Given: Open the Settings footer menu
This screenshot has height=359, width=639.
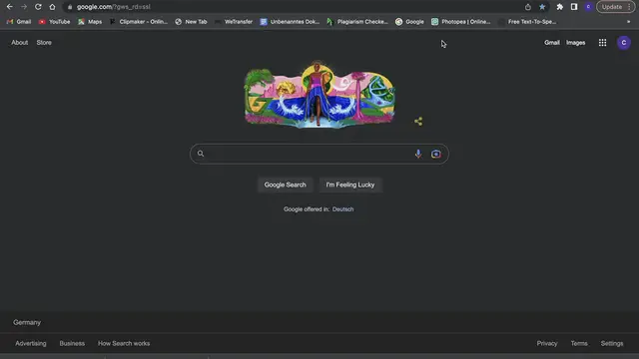Looking at the screenshot, I should pos(612,343).
